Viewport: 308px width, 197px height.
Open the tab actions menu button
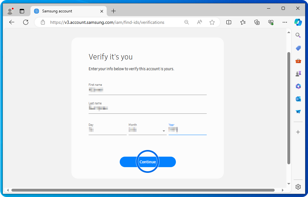[x=22, y=11]
